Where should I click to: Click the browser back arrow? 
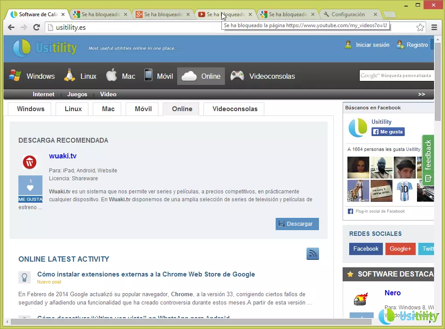pos(11,27)
